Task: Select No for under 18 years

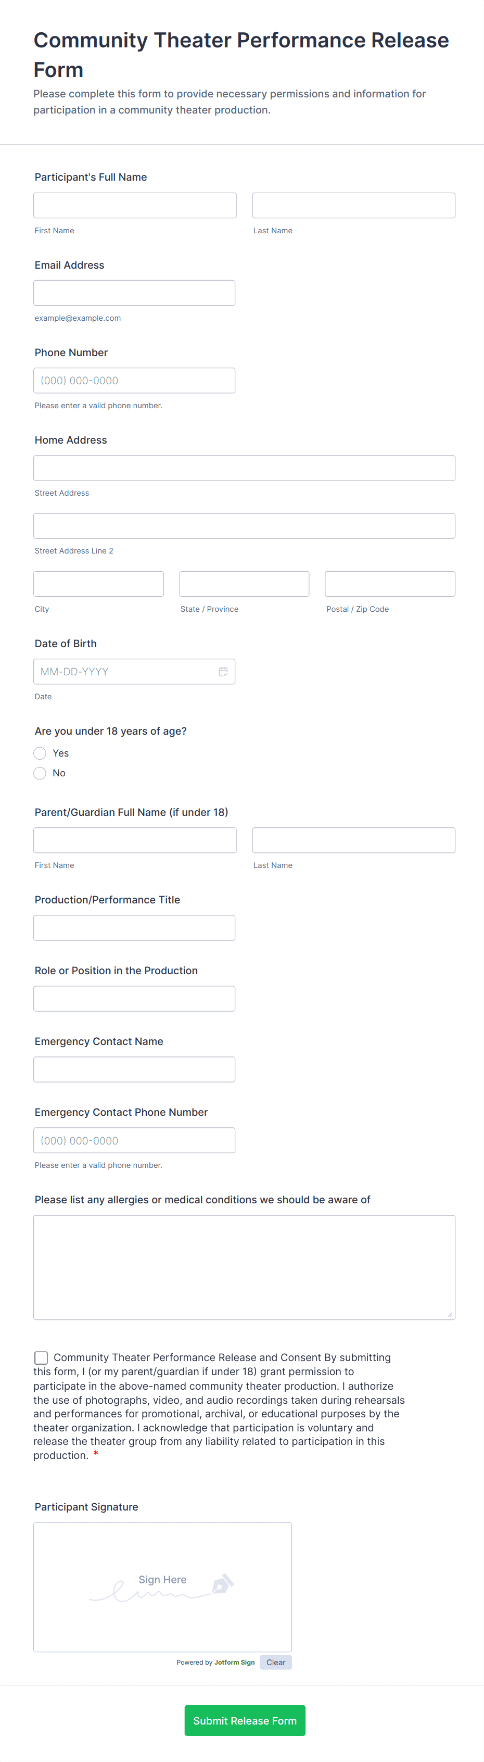Action: click(x=41, y=773)
